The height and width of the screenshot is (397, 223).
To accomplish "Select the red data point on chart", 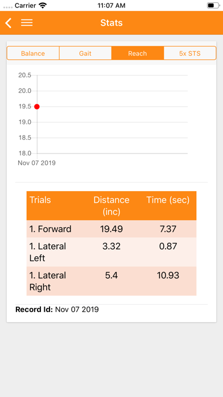I will (37, 107).
